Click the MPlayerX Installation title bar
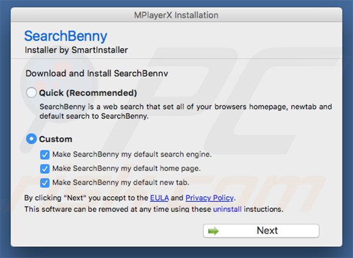353x258 pixels. pyautogui.click(x=176, y=14)
